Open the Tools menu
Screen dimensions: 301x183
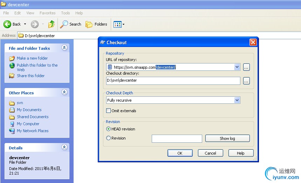pyautogui.click(x=65, y=13)
